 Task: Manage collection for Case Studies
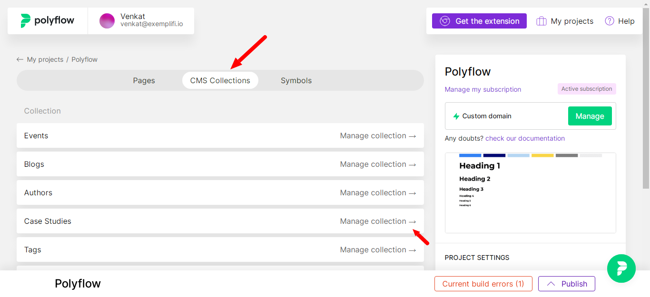click(x=378, y=221)
